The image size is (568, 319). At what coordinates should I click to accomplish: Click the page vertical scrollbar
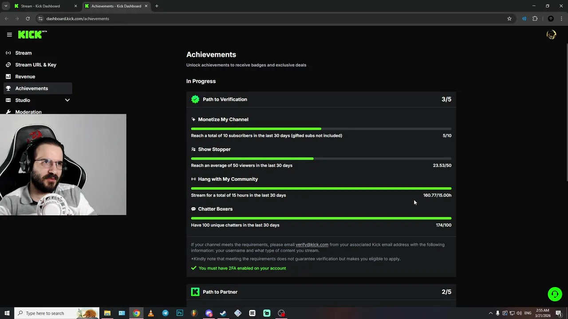point(566,113)
